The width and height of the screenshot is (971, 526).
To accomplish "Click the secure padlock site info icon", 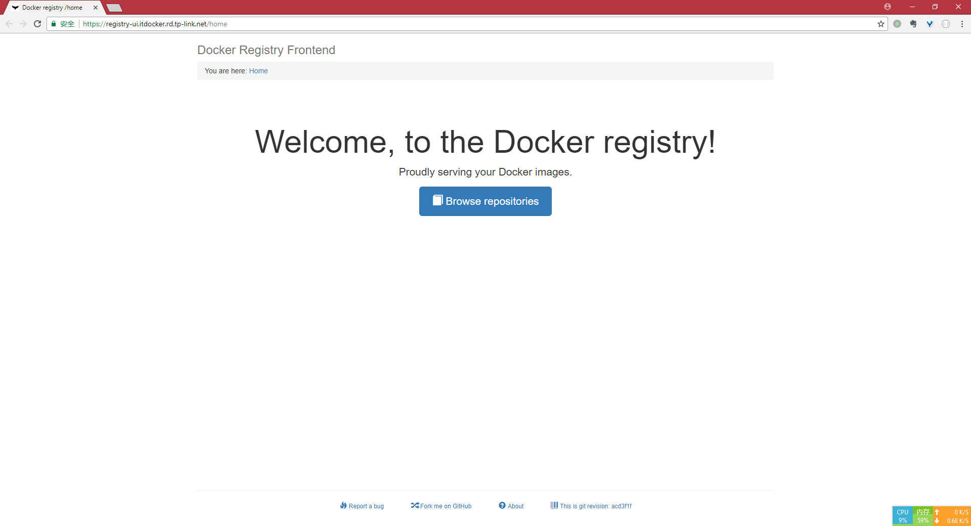I will point(54,24).
